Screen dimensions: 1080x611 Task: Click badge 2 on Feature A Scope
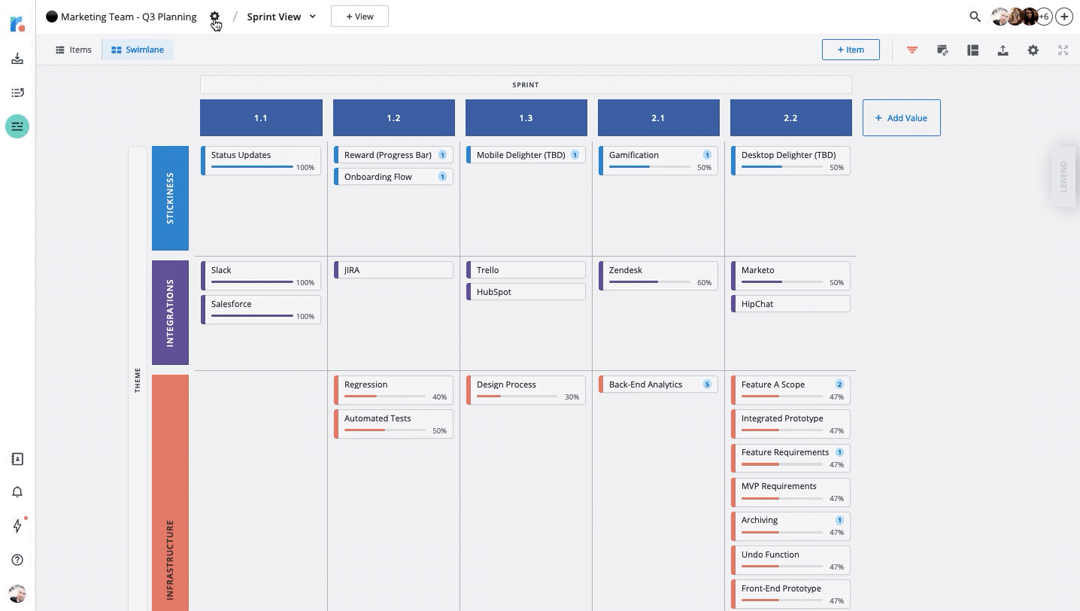[x=839, y=385]
